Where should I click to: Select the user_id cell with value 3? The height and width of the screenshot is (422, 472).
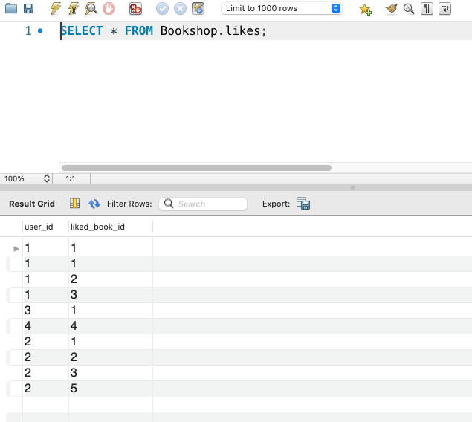point(46,310)
